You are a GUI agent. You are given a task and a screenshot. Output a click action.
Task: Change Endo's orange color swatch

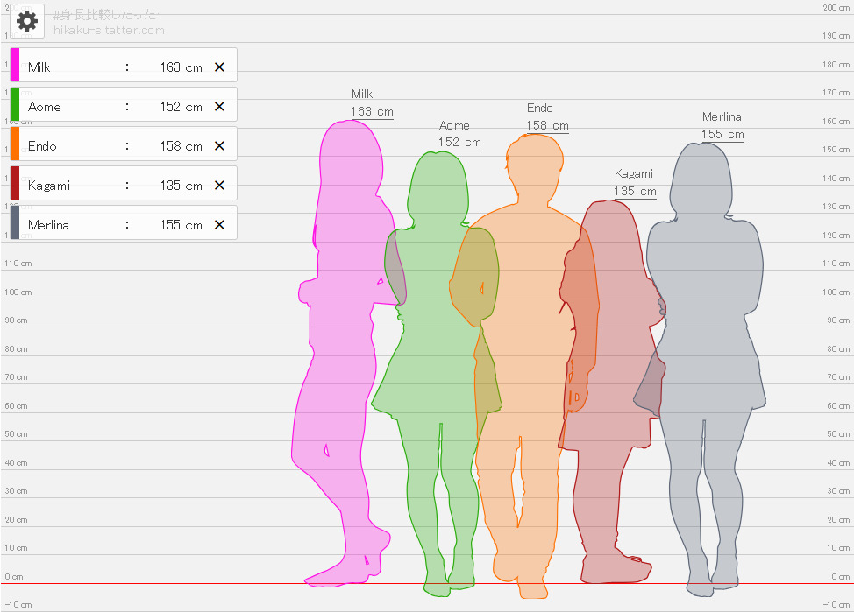pos(15,144)
